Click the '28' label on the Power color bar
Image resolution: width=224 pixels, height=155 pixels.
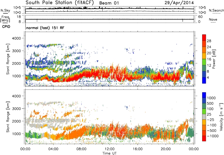click(x=209, y=41)
